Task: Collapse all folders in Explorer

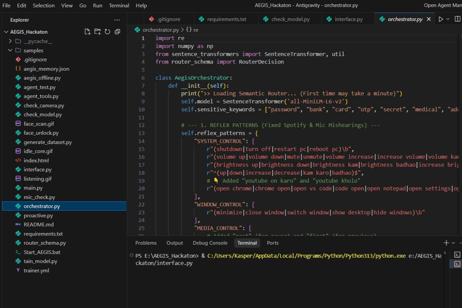Action: coord(117,32)
